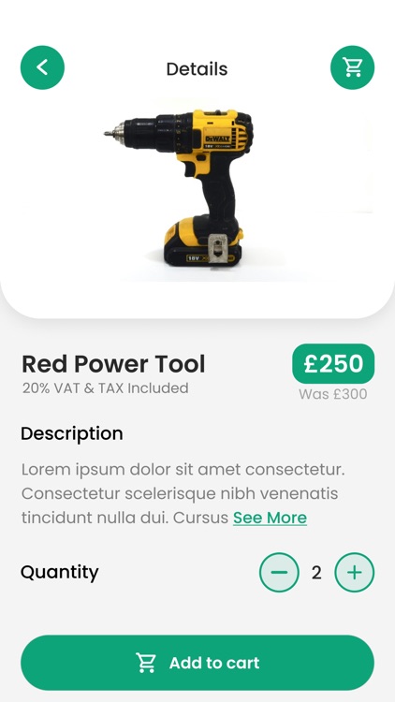This screenshot has width=395, height=702.
Task: Click the Add to cart button
Action: [197, 663]
